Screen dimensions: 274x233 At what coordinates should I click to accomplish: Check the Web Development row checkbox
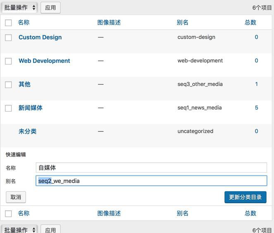coord(8,61)
